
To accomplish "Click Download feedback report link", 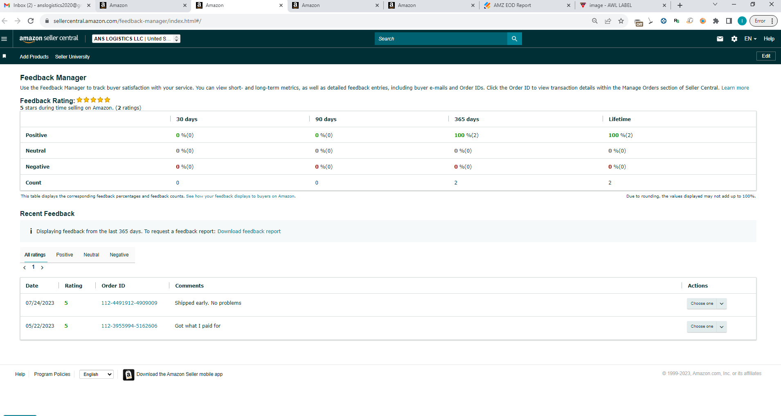I will (x=249, y=232).
